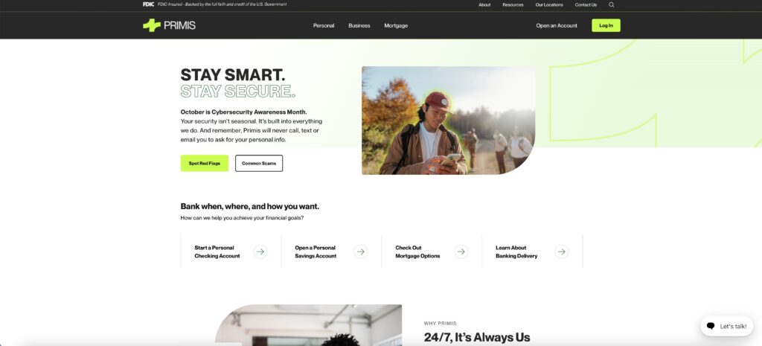The height and width of the screenshot is (346, 762).
Task: Click the Primis green plus logo
Action: click(x=152, y=25)
